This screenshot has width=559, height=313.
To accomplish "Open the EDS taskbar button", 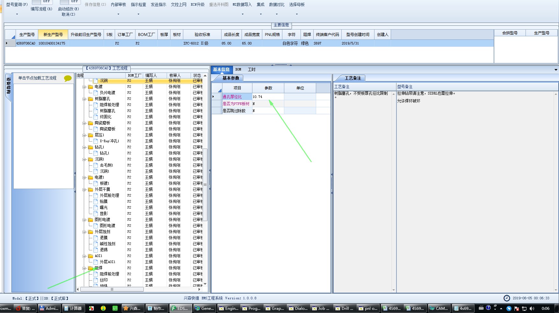I will [x=180, y=308].
